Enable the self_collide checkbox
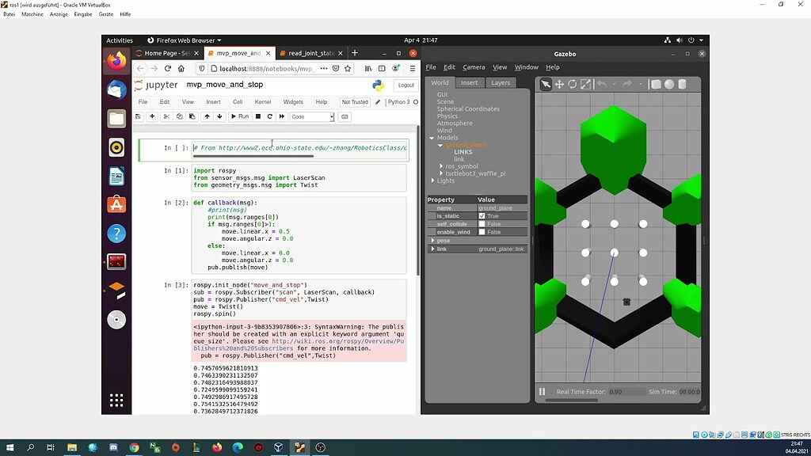811x456 pixels. pyautogui.click(x=482, y=224)
